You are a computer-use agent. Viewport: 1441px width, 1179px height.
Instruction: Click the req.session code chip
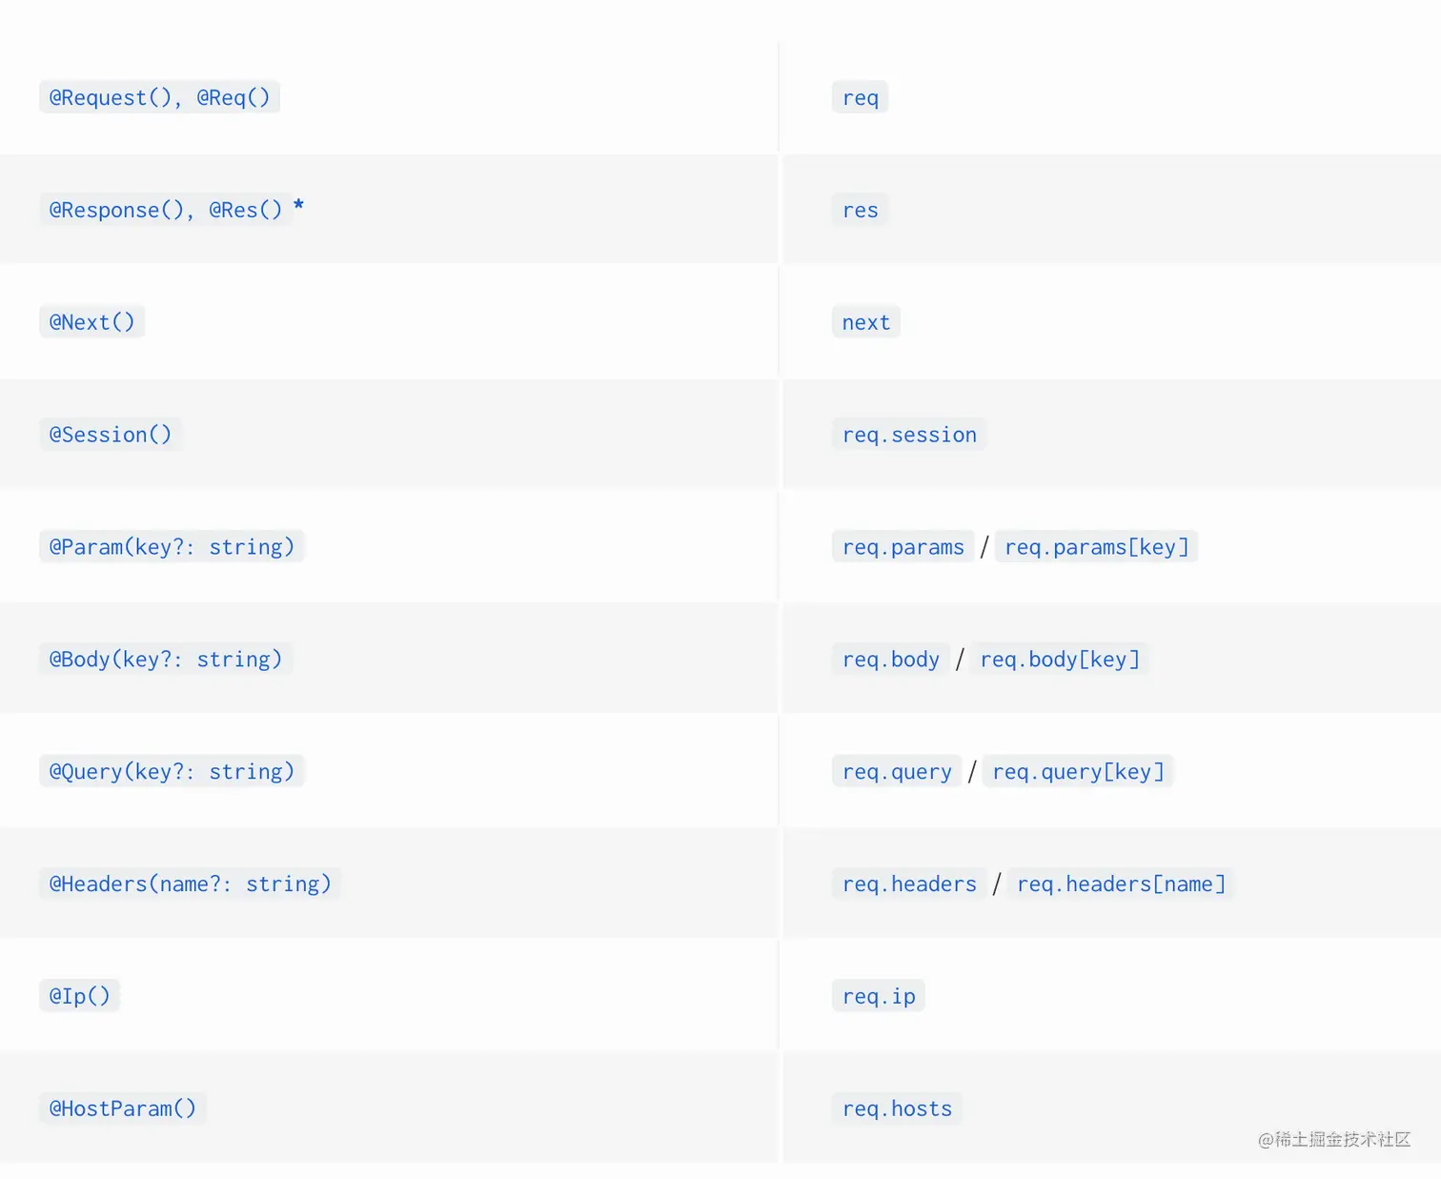(909, 435)
